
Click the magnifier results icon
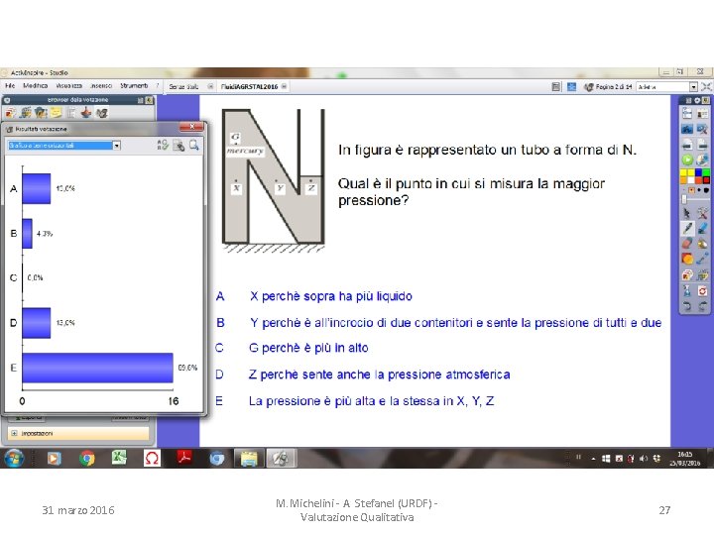coord(194,145)
